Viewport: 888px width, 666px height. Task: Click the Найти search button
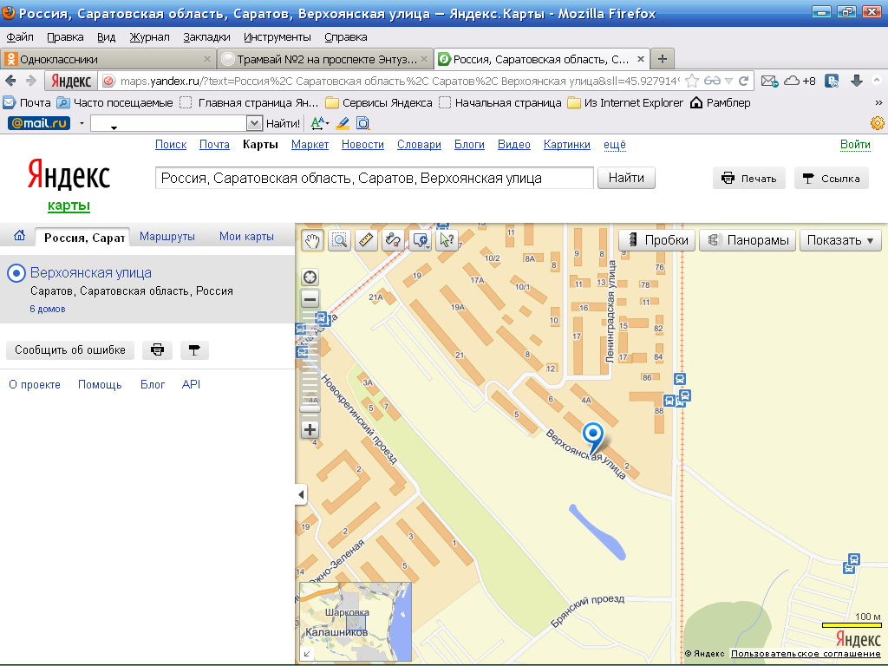(x=625, y=178)
